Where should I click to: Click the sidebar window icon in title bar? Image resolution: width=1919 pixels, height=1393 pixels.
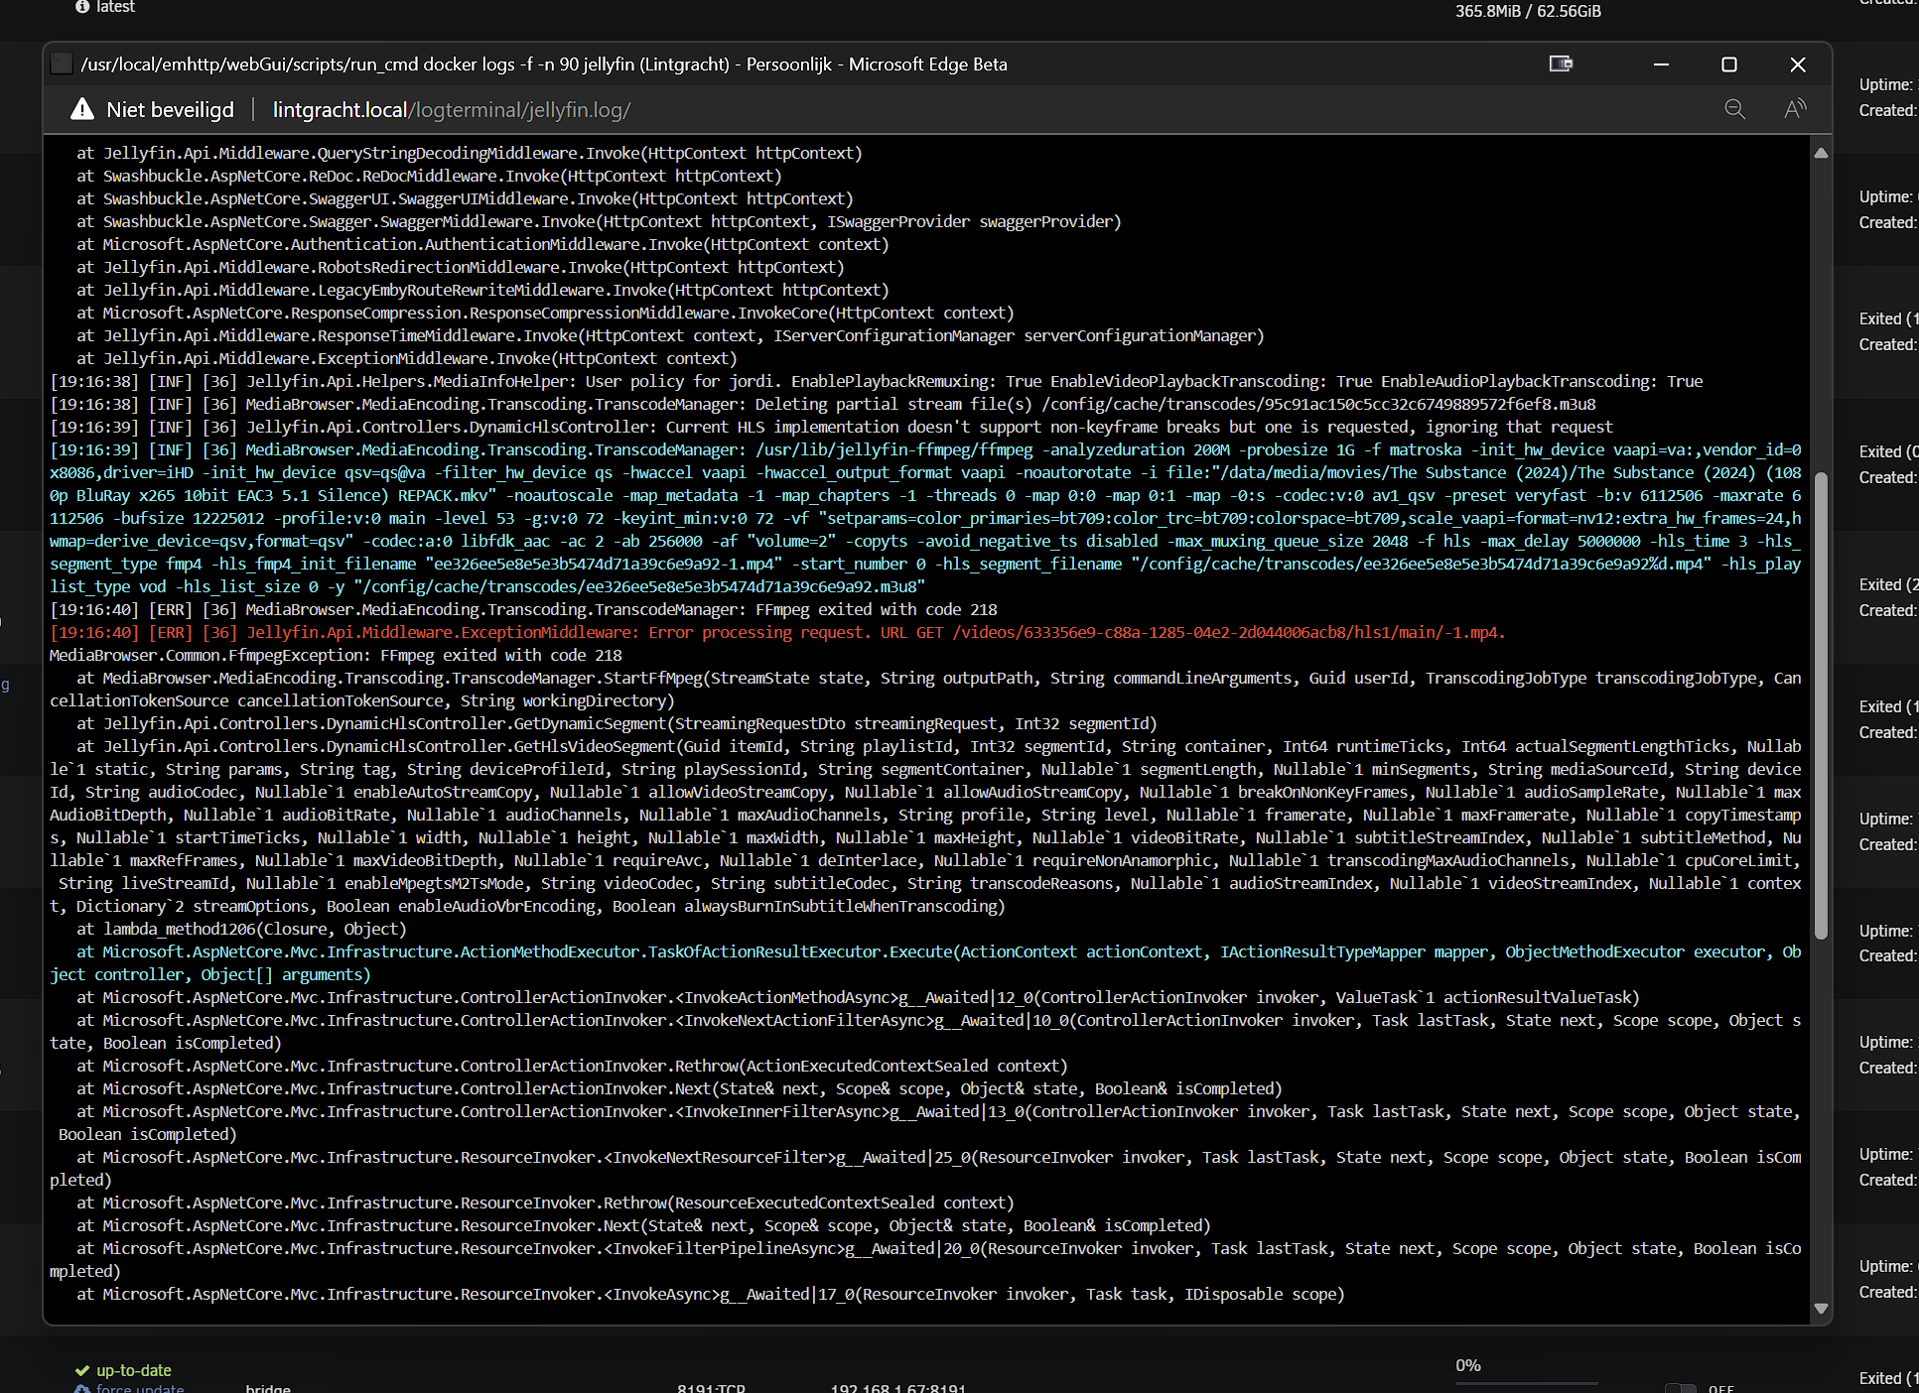pyautogui.click(x=1561, y=64)
